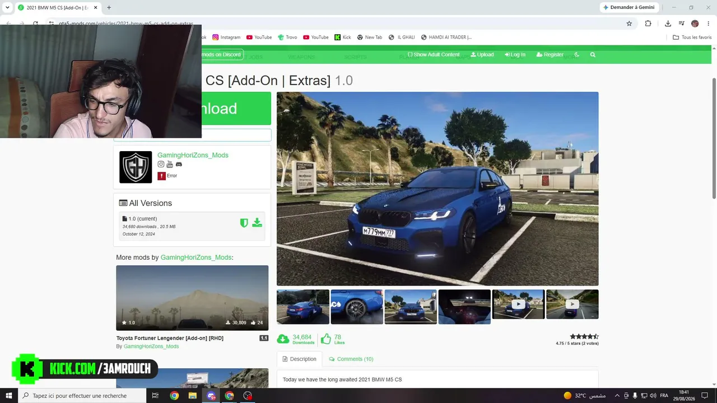Open the taskbar volume icon
The width and height of the screenshot is (717, 403).
click(x=653, y=396)
